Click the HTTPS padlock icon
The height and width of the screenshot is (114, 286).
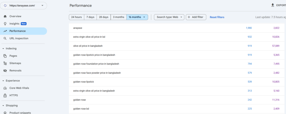[x=5, y=95]
